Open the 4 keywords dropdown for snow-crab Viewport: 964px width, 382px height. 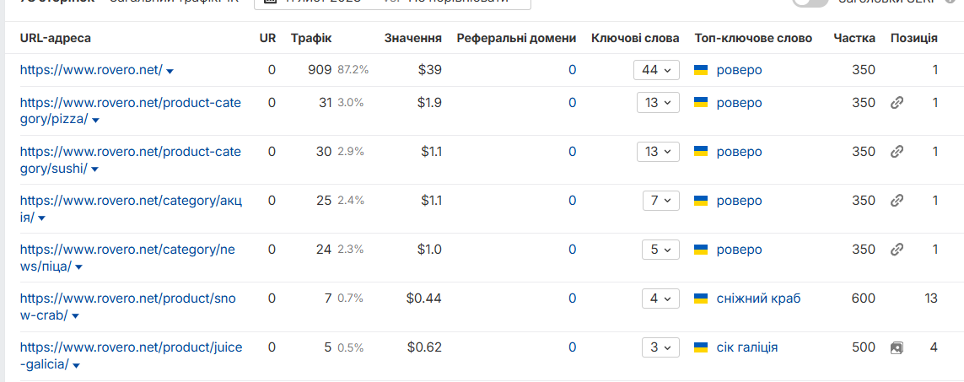tap(661, 299)
